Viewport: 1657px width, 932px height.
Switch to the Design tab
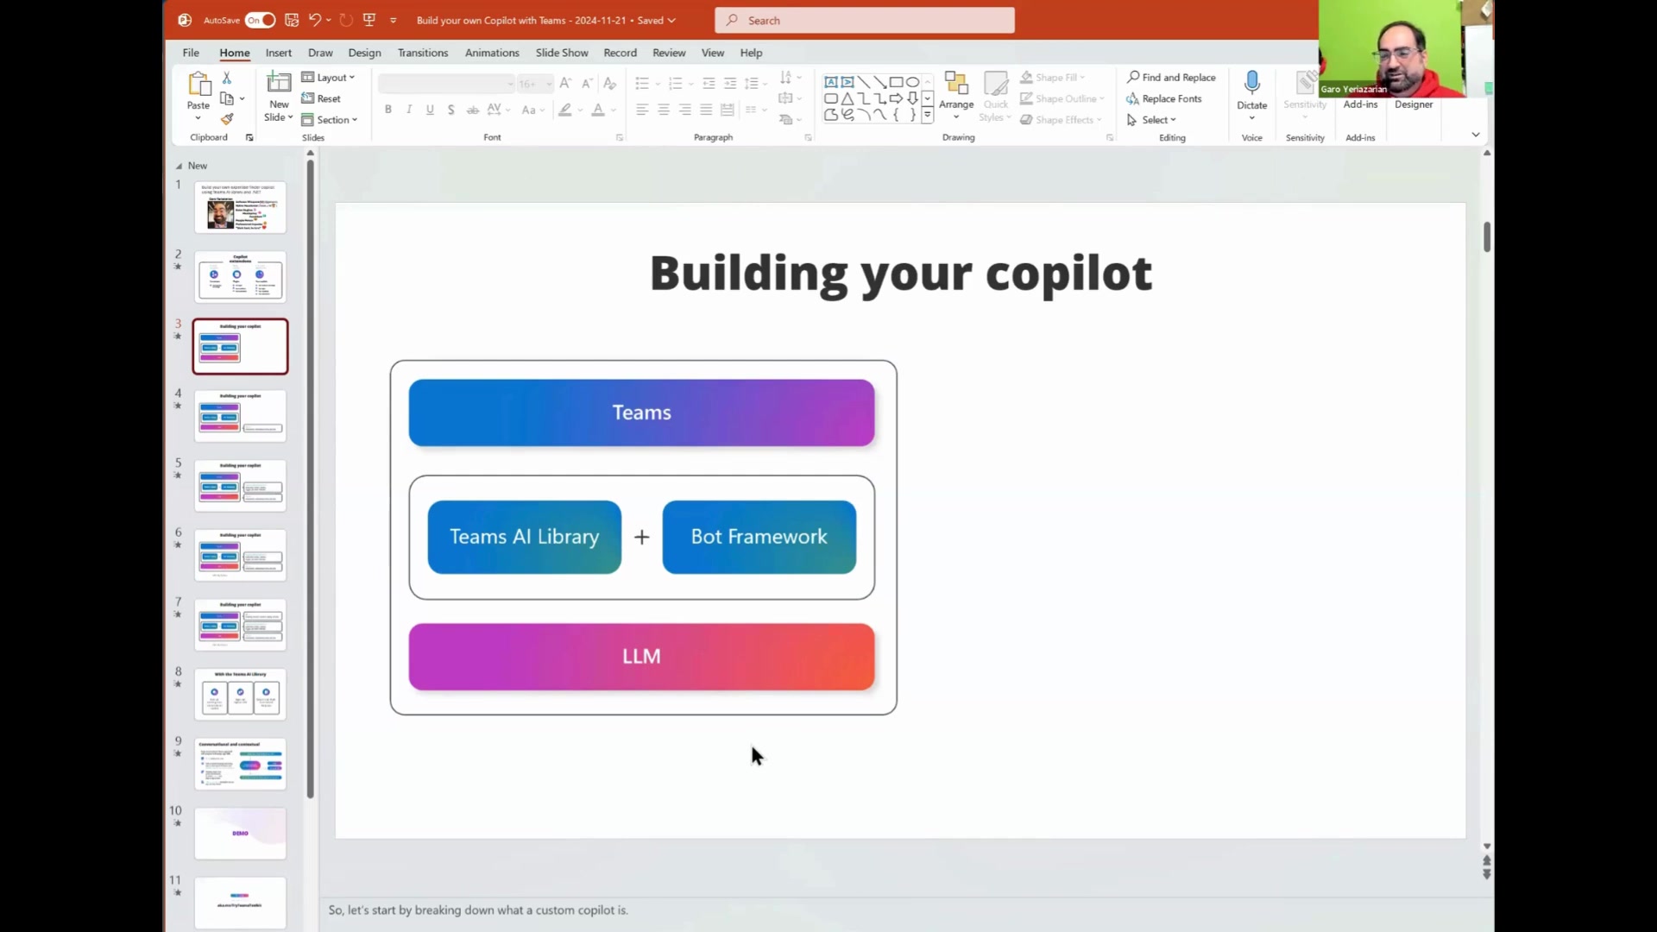(x=364, y=53)
